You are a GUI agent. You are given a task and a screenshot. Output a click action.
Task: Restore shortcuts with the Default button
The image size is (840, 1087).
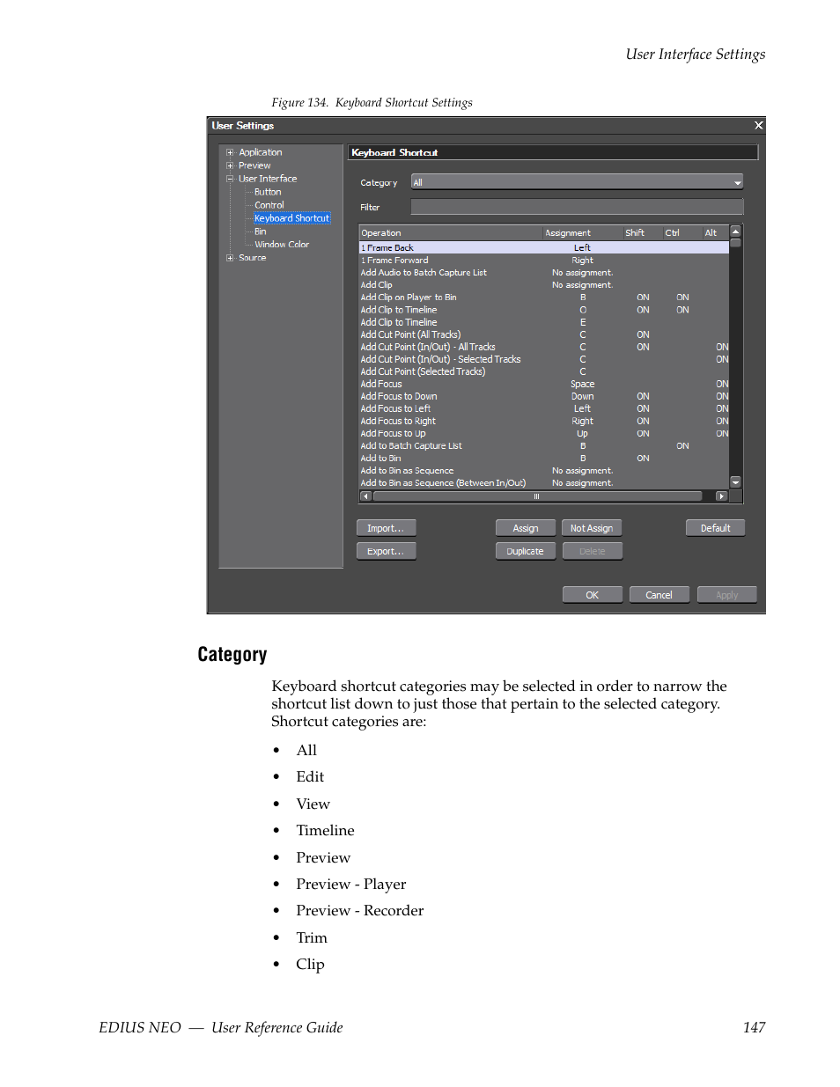pos(715,528)
